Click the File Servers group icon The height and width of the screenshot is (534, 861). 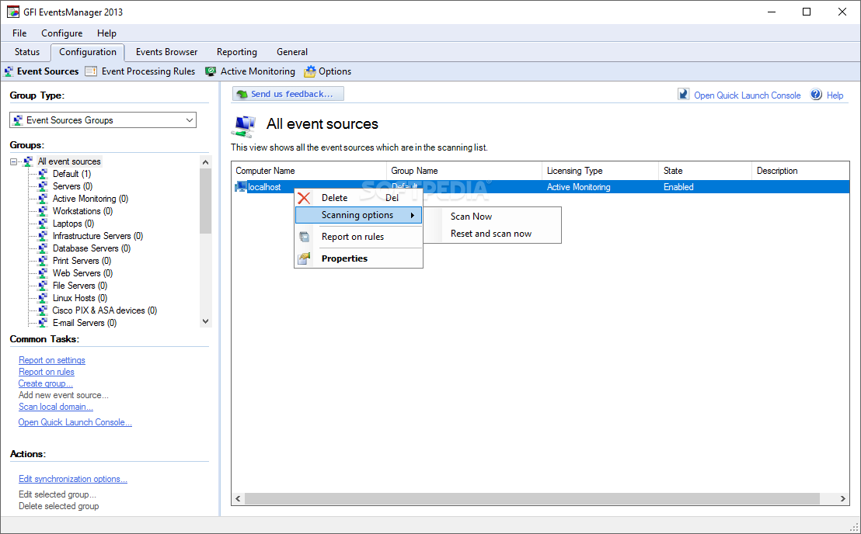43,286
